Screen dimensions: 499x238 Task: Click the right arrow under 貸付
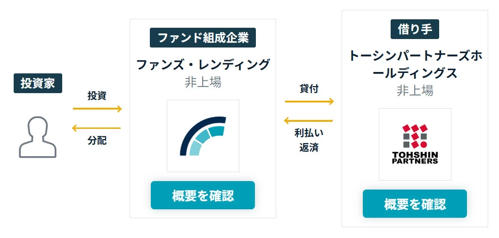pyautogui.click(x=309, y=101)
